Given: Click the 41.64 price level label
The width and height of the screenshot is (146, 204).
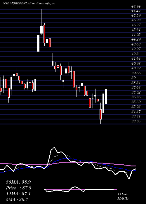Looking at the screenshot, I should [x=136, y=59].
